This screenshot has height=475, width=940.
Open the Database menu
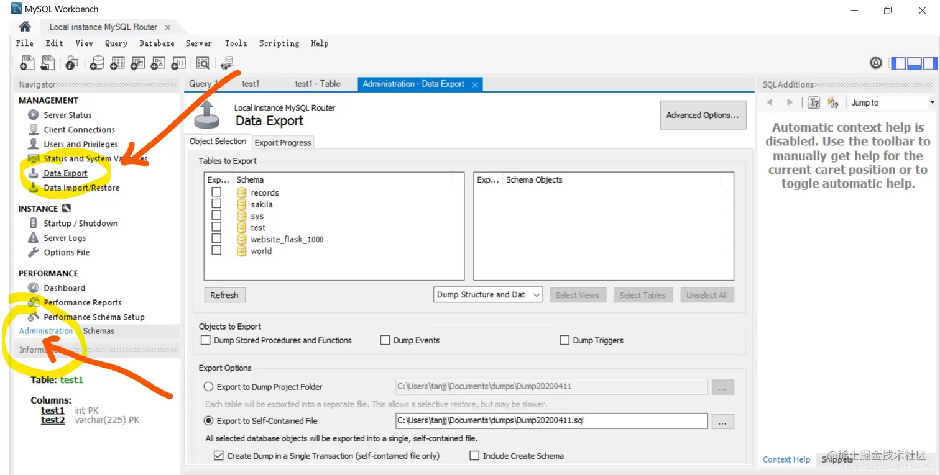click(x=157, y=43)
